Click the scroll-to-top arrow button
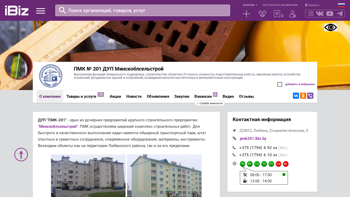This screenshot has height=197, width=350. [x=21, y=154]
